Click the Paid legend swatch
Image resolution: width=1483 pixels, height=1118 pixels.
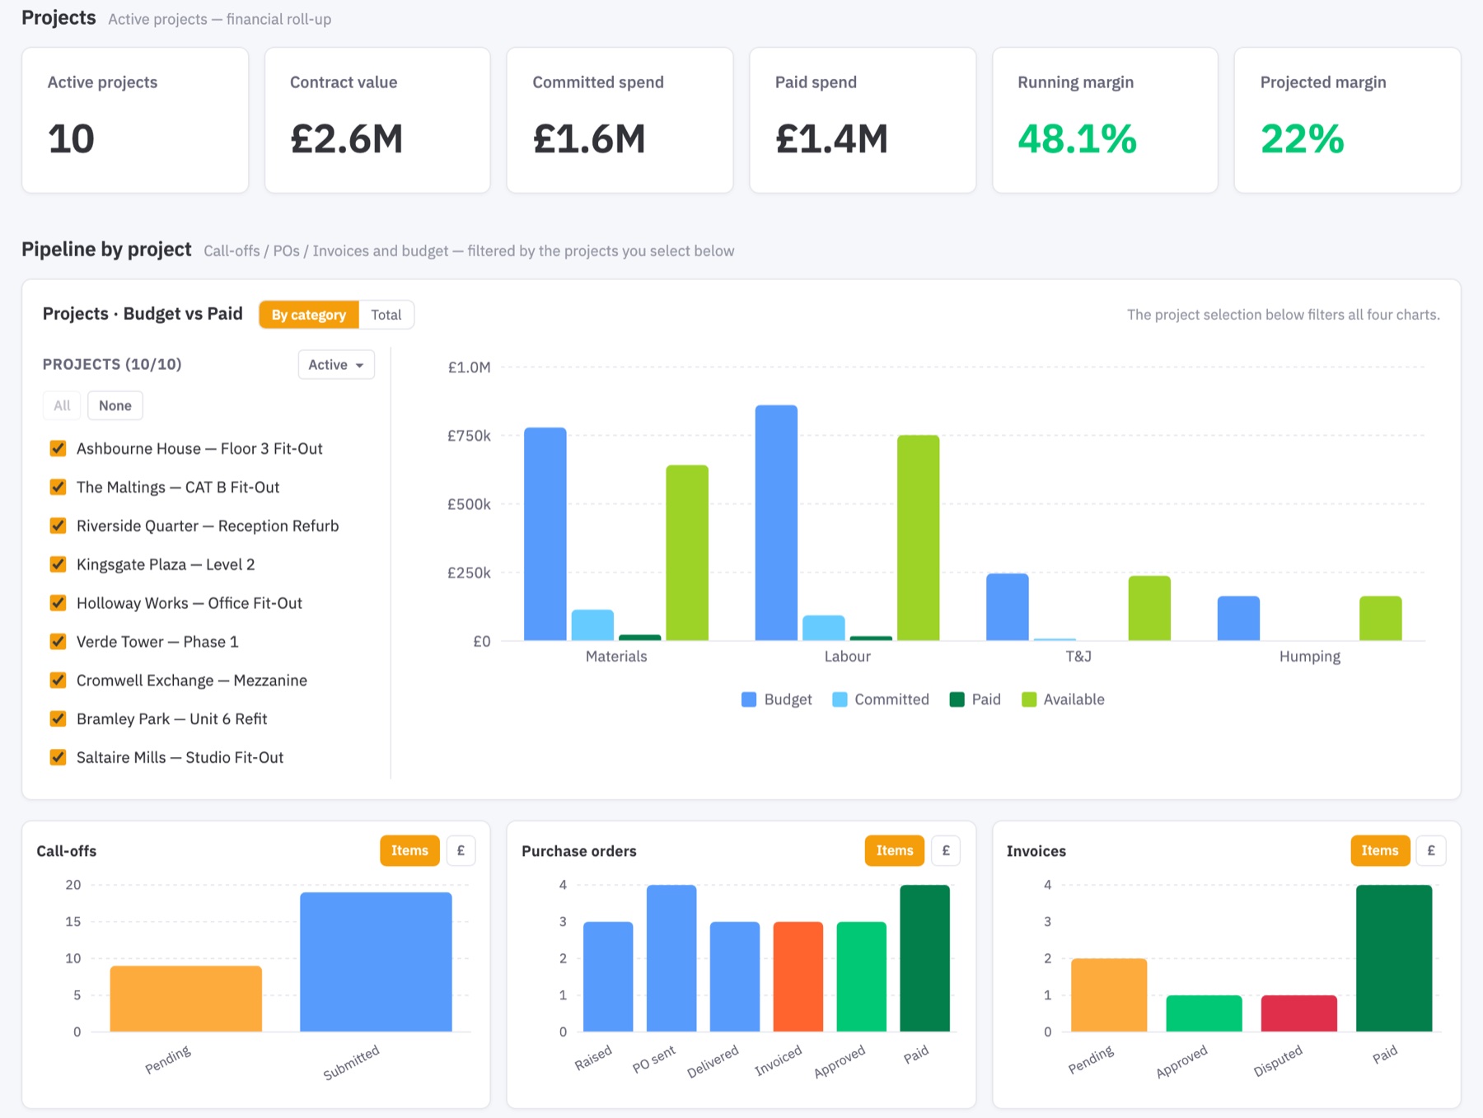[x=957, y=699]
